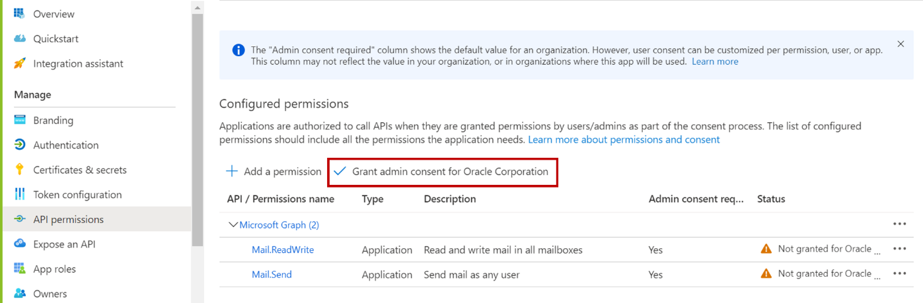
Task: Select API permissions in sidebar
Action: tap(69, 219)
